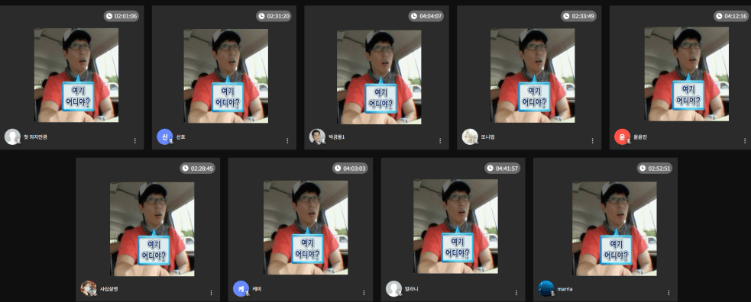The width and height of the screenshot is (751, 302).
Task: Click the 02:31:20 timer badge
Action: [274, 16]
